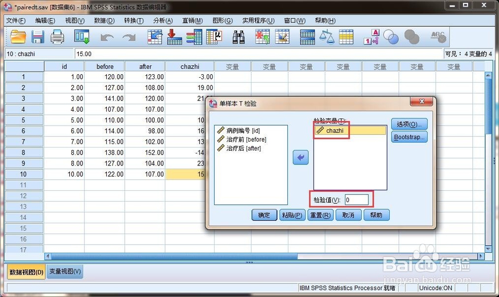
Task: Click the vertical scrollbar down arrow
Action: click(488, 249)
